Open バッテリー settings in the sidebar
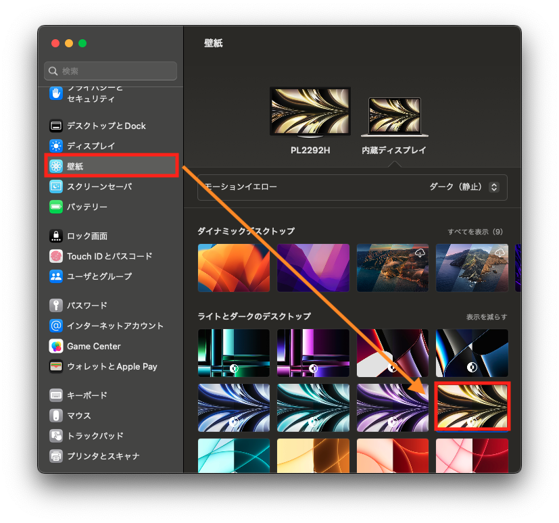559x523 pixels. [x=78, y=207]
